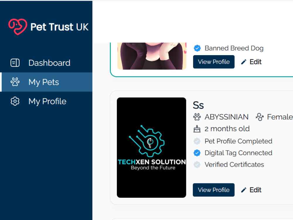Screen dimensions: 293x220
Task: Click the pencil icon on Ss card
Action: (x=244, y=190)
